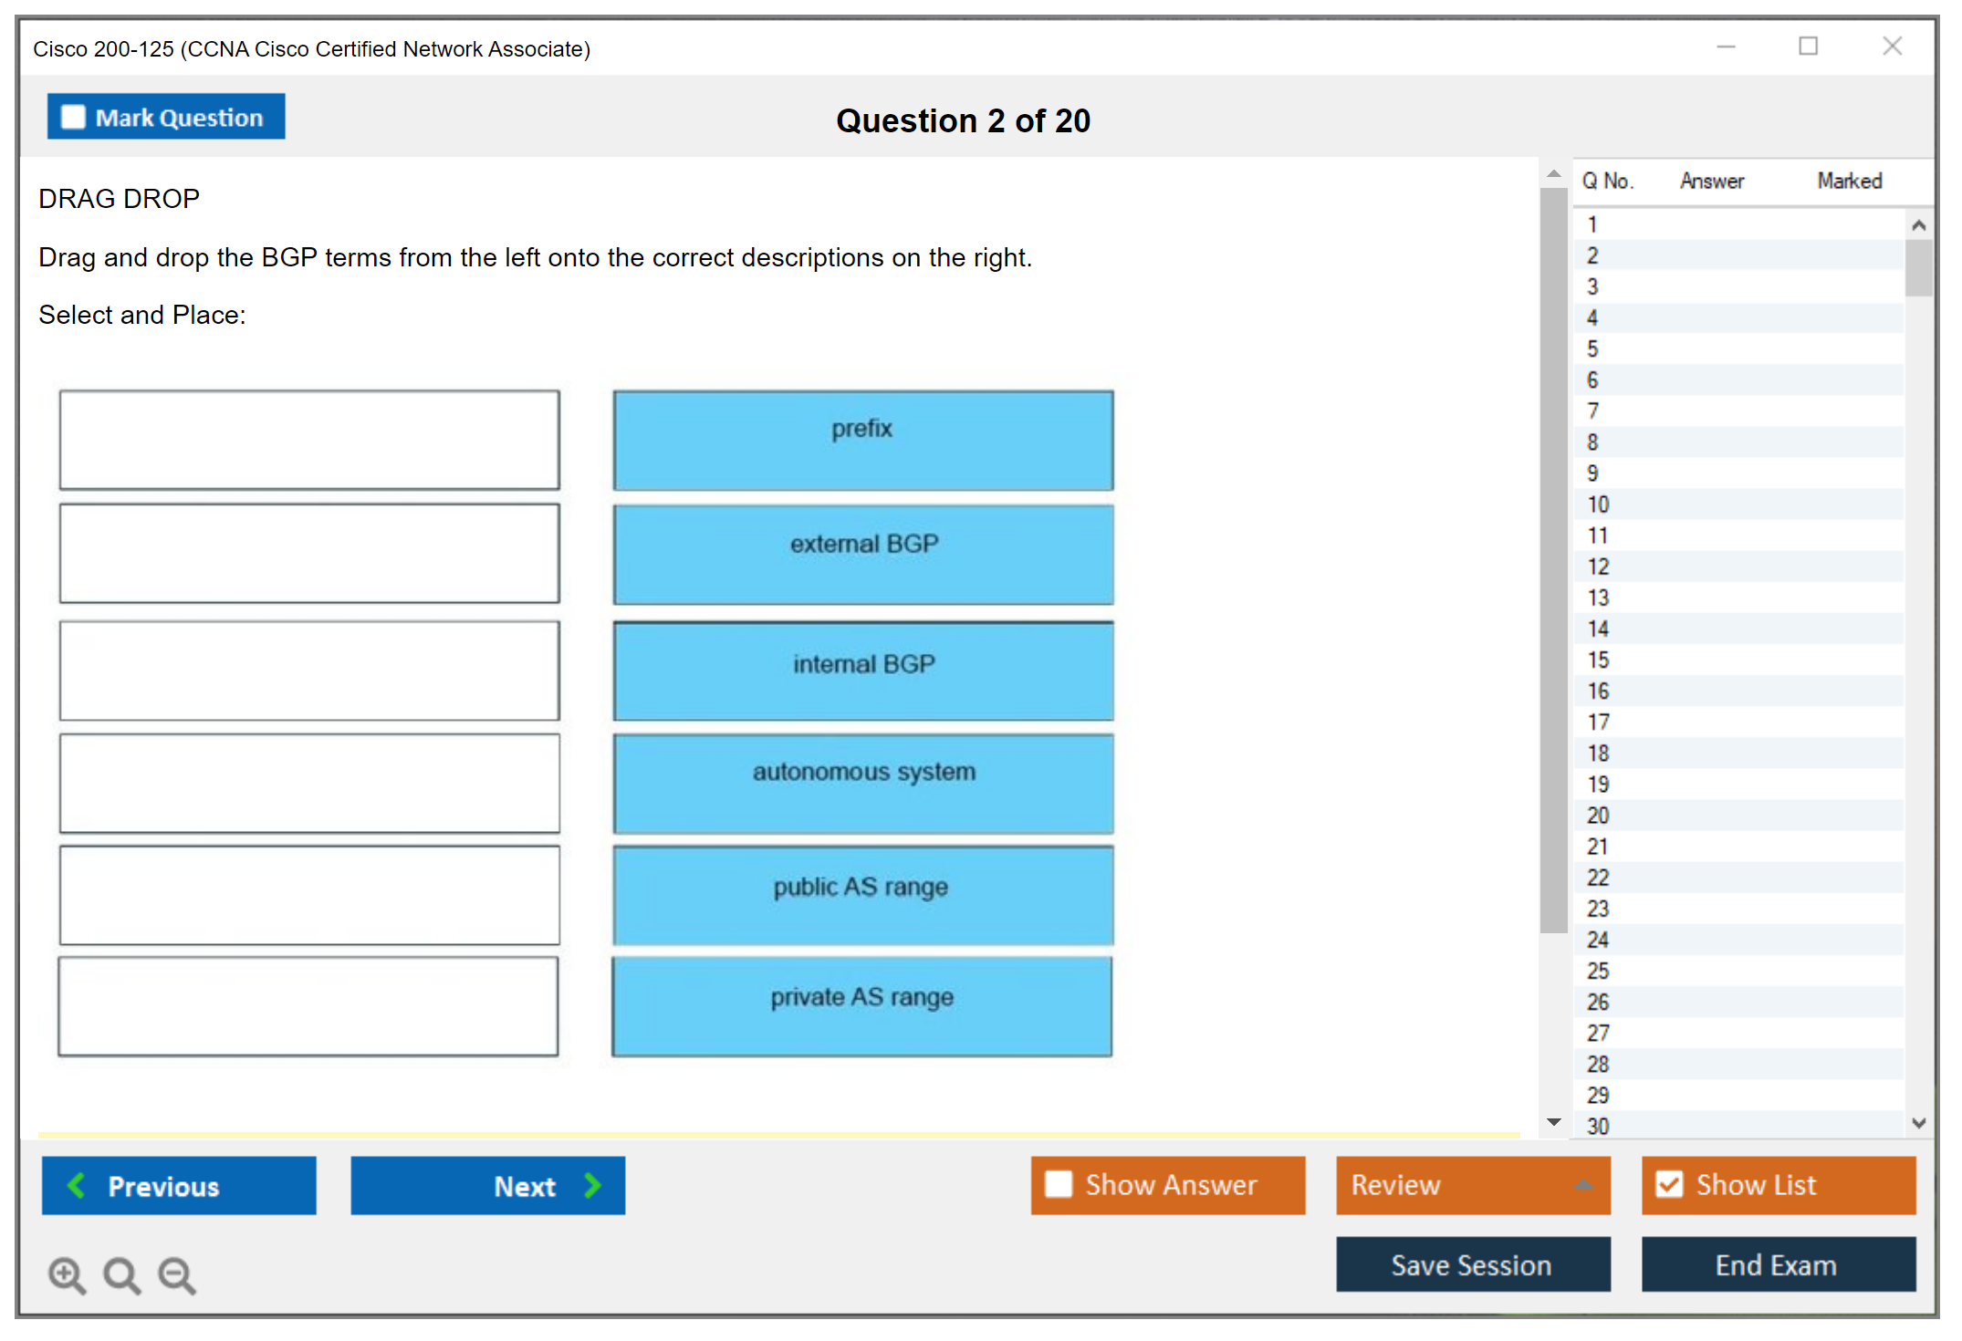The width and height of the screenshot is (1962, 1341).
Task: Click the reset zoom magnifier icon
Action: click(121, 1274)
